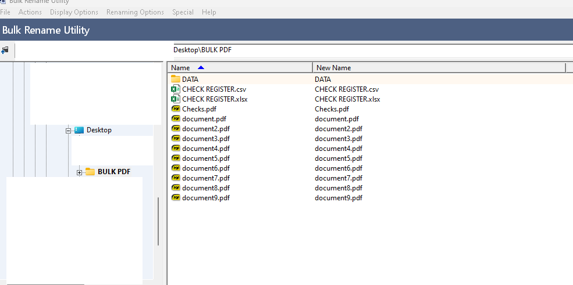The image size is (573, 285).
Task: Click the blue sort arrow in the Name header
Action: click(201, 67)
